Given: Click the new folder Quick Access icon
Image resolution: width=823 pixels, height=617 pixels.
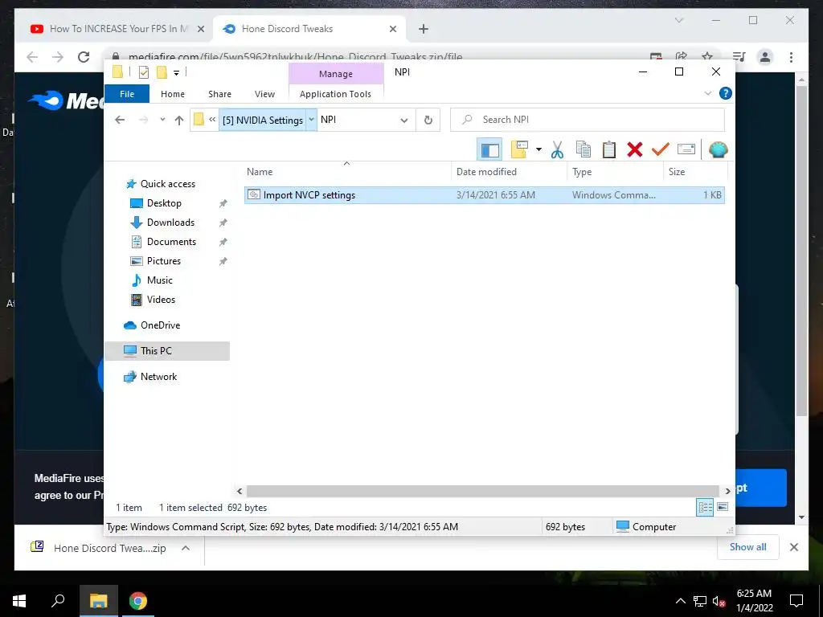Looking at the screenshot, I should coord(162,72).
